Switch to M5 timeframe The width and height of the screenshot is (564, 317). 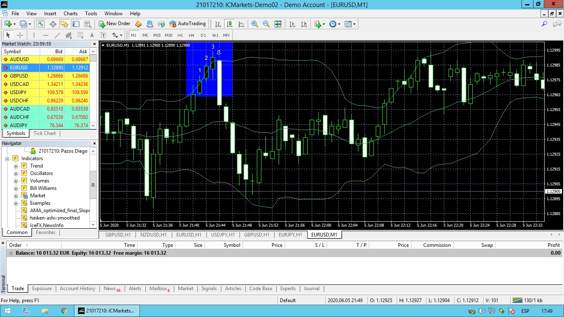[145, 35]
